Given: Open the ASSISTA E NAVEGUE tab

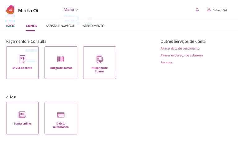Looking at the screenshot, I should 60,26.
